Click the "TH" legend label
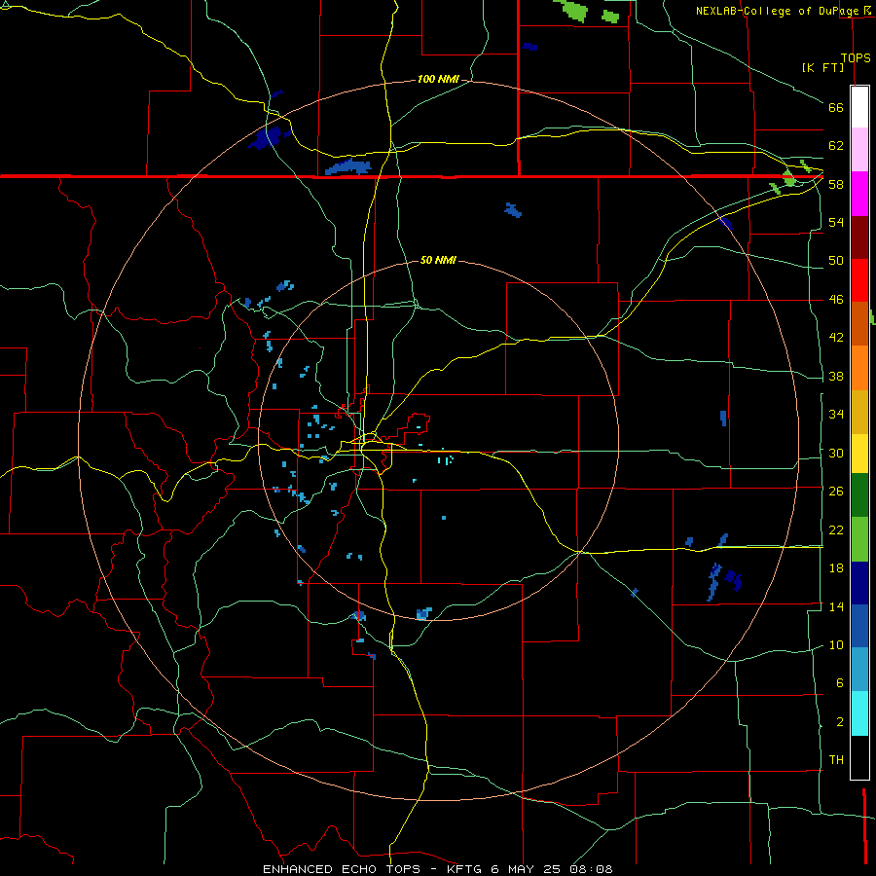Screen dimensions: 876x876 (836, 760)
